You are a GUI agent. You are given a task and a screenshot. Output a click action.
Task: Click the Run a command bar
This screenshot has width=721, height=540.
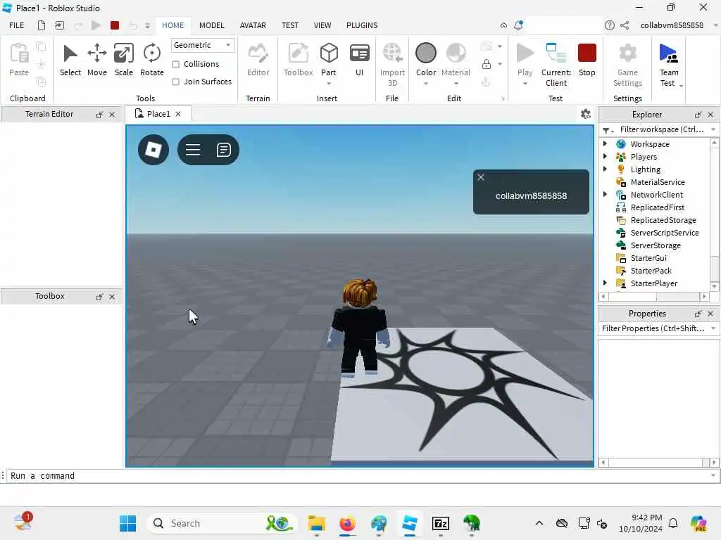tap(358, 476)
